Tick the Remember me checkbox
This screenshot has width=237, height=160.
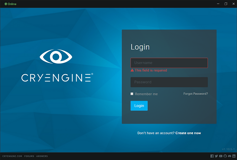click(132, 94)
